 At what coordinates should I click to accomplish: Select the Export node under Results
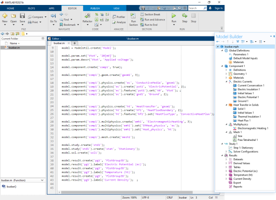[x=237, y=183]
